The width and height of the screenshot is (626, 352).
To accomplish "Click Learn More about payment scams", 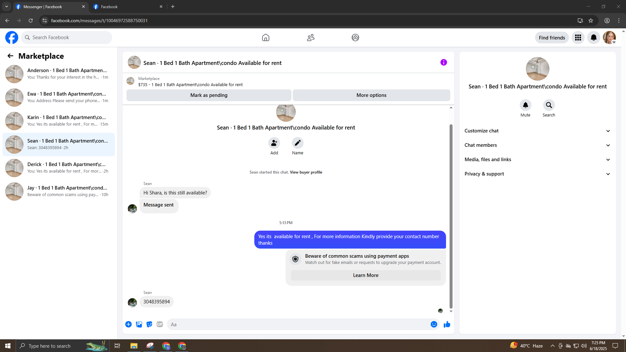I will 366,275.
